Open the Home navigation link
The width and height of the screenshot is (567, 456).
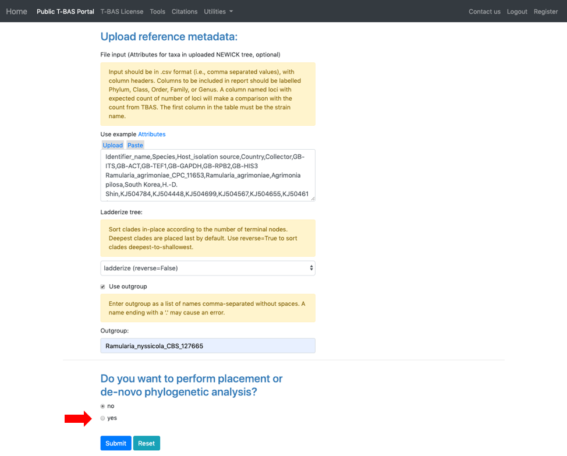(x=16, y=12)
